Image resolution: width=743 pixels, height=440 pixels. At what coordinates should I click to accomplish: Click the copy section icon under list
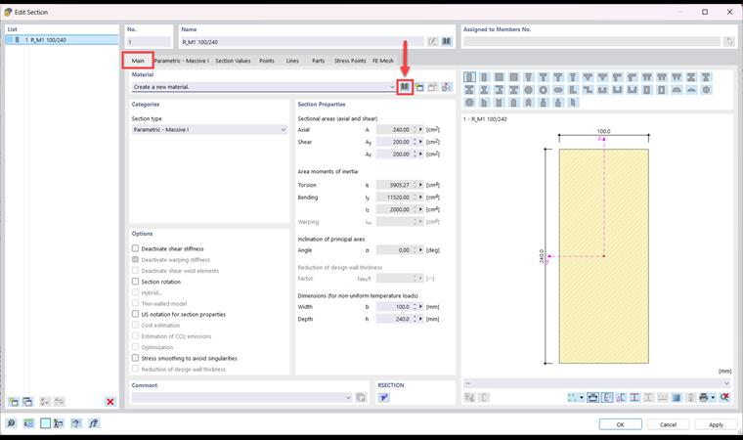28,402
